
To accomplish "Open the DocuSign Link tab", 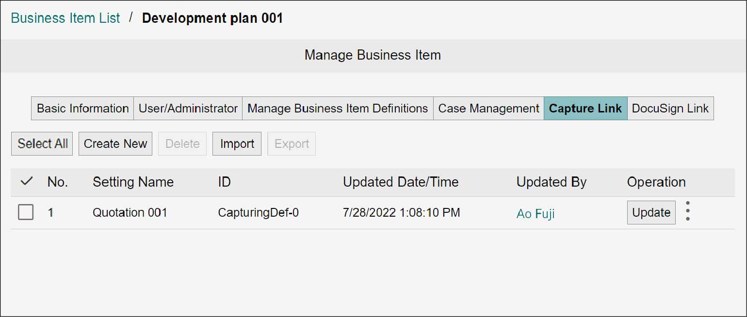I will pos(670,108).
